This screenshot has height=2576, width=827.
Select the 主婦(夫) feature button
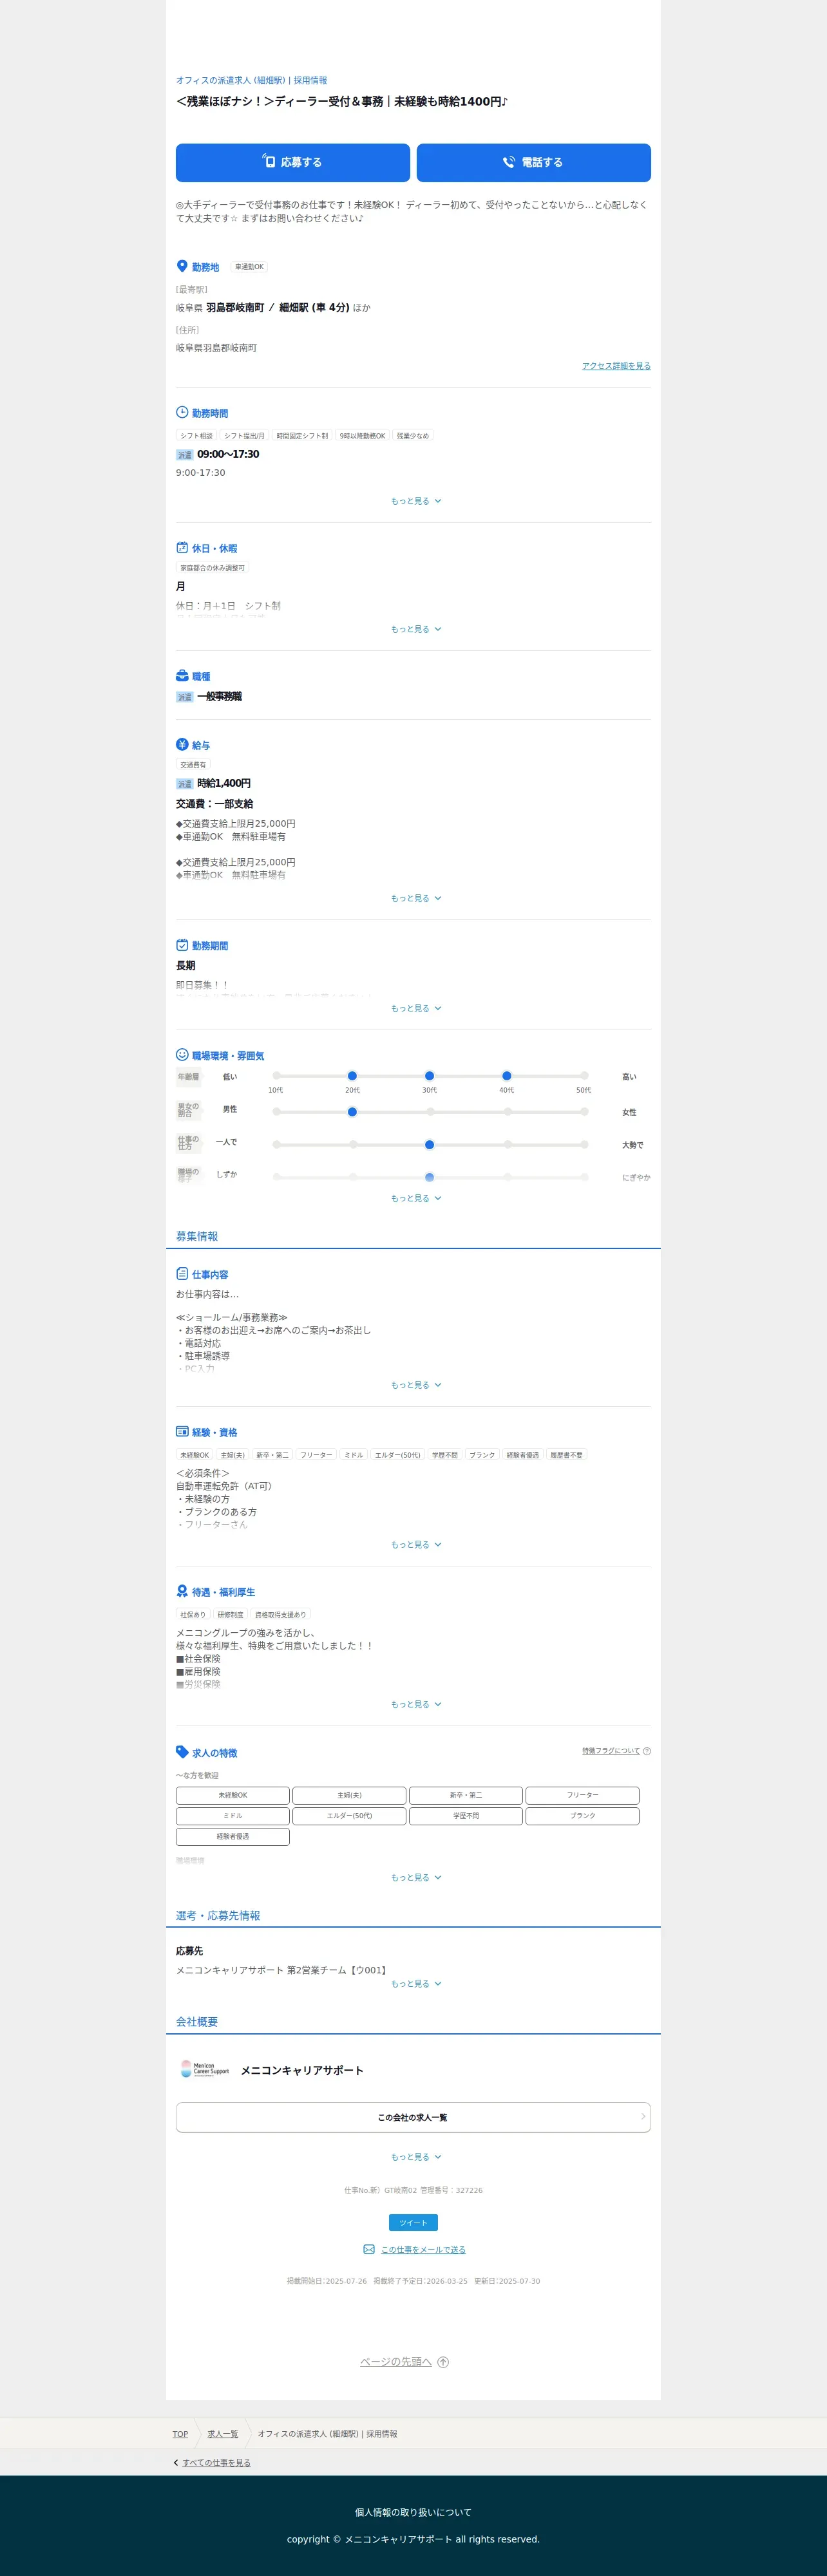[x=349, y=1795]
